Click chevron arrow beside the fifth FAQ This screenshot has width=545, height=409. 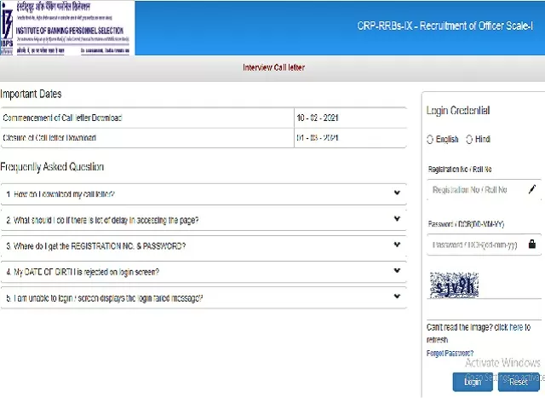[397, 297]
